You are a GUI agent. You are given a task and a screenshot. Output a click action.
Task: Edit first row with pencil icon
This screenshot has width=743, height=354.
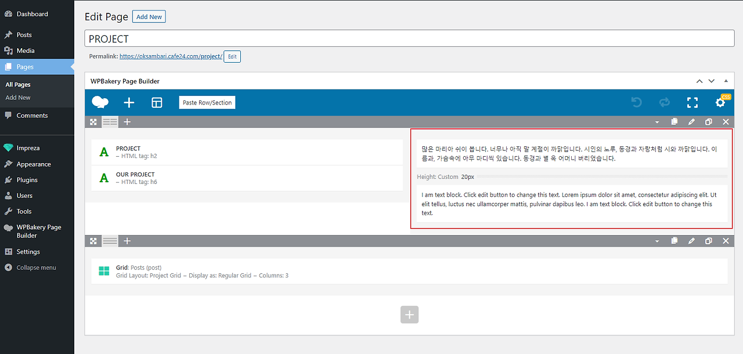pyautogui.click(x=691, y=122)
